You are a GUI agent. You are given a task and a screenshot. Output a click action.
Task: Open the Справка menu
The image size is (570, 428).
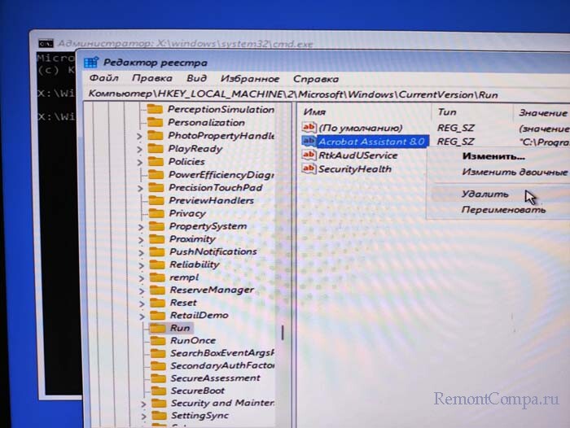(316, 79)
